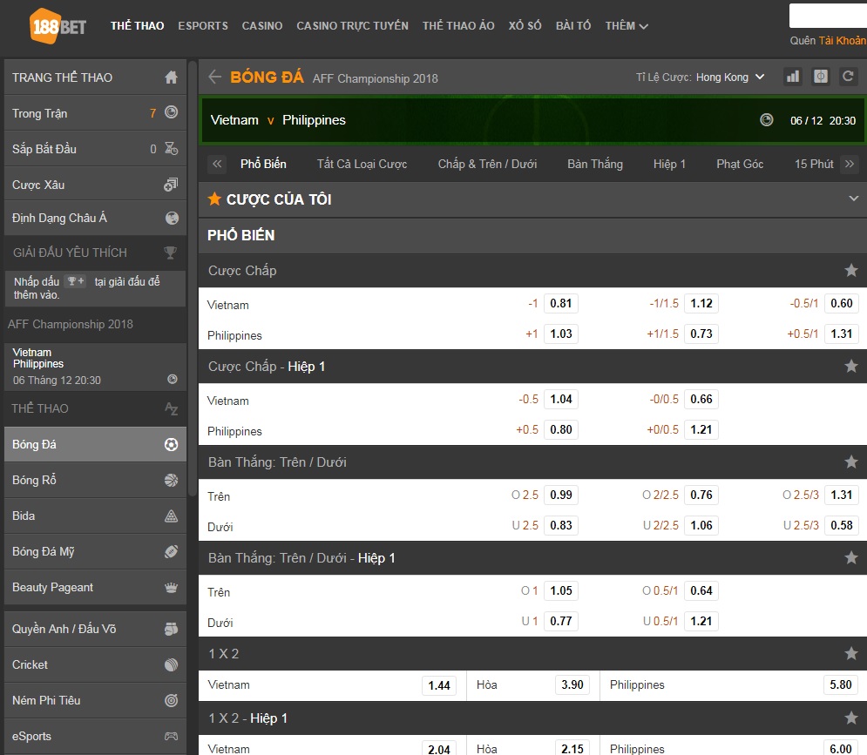Switch to the 15 Phút tab
The height and width of the screenshot is (755, 867).
tap(814, 165)
